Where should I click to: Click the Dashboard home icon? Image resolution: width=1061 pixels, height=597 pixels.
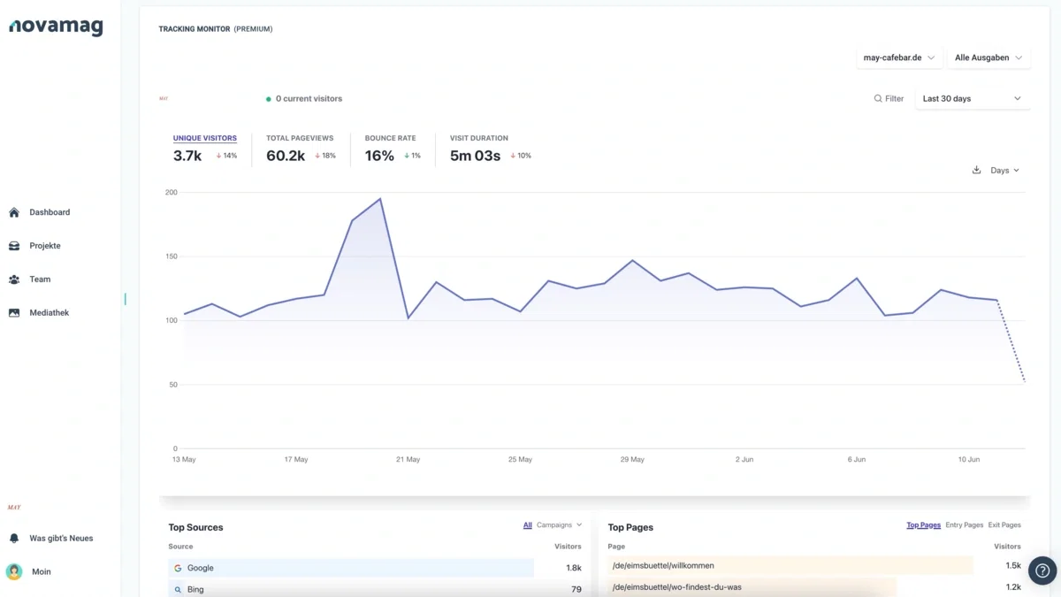point(14,212)
